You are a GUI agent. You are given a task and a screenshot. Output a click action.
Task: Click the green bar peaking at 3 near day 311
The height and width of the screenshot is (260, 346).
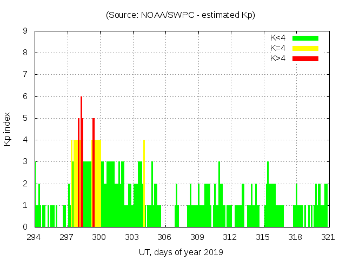point(219,195)
